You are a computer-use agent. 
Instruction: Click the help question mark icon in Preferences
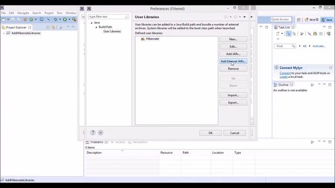93,133
